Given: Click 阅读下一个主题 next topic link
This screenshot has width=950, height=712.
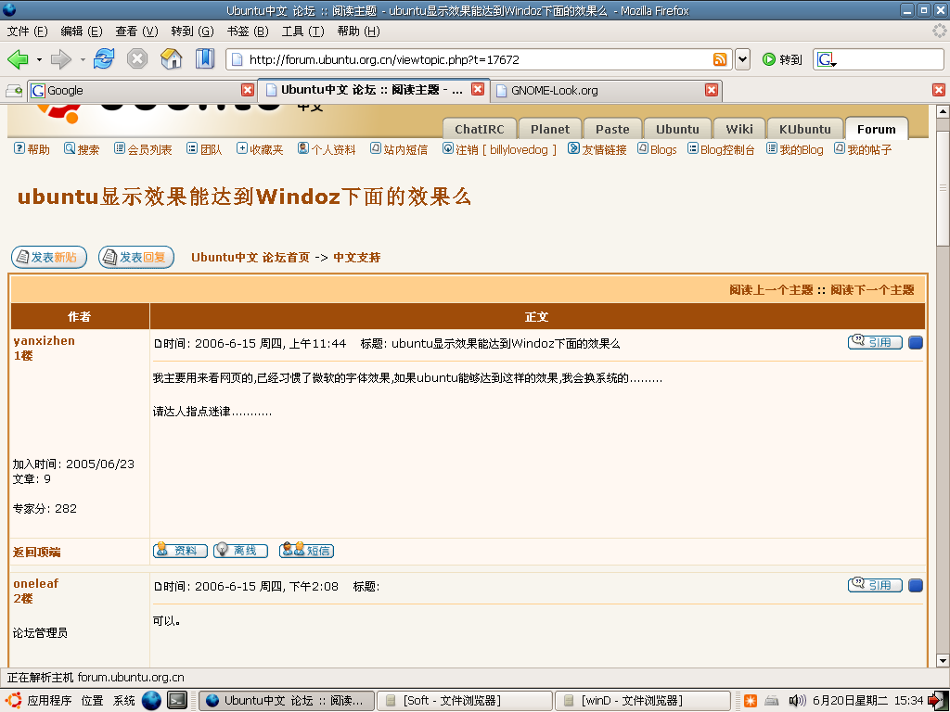Looking at the screenshot, I should click(x=872, y=290).
